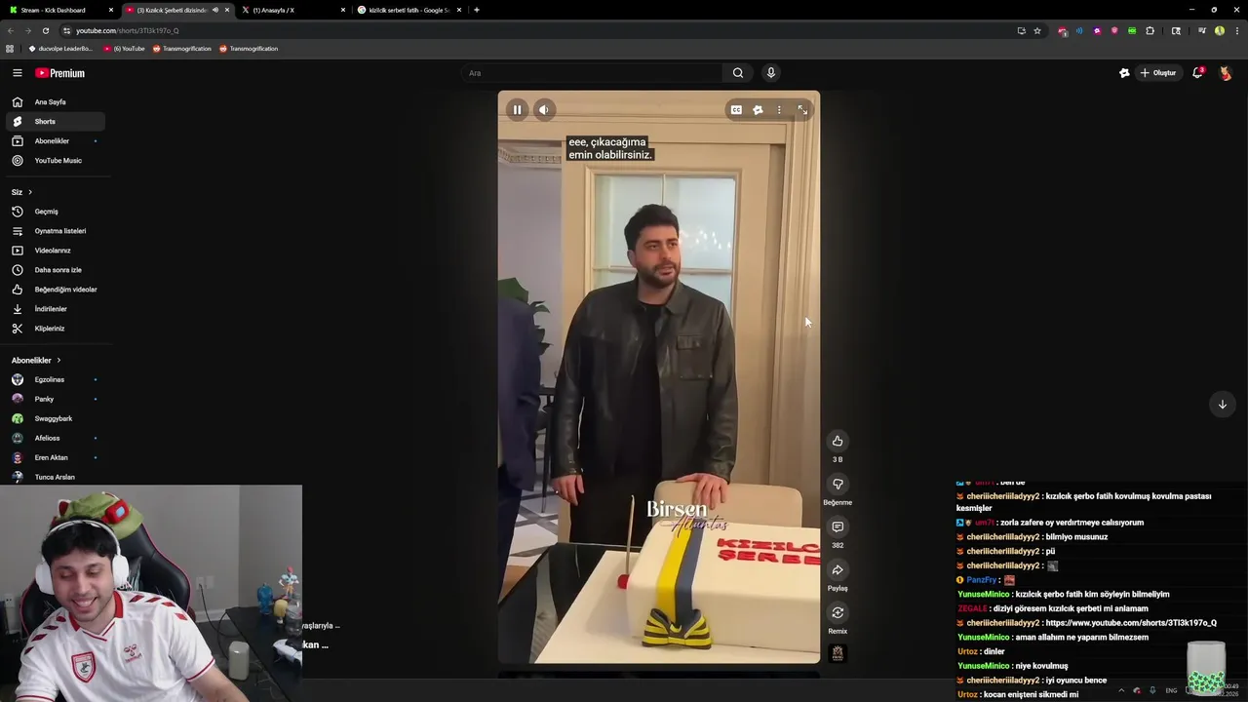1248x702 pixels.
Task: Click the Birsen Altuntaş watermark overlay on the video
Action: coord(687,515)
